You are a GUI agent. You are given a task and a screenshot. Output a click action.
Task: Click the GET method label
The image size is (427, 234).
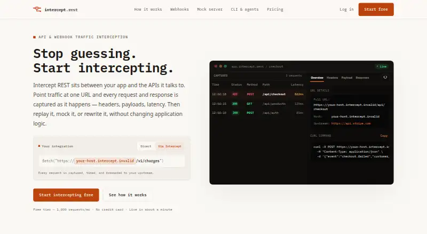pos(249,104)
